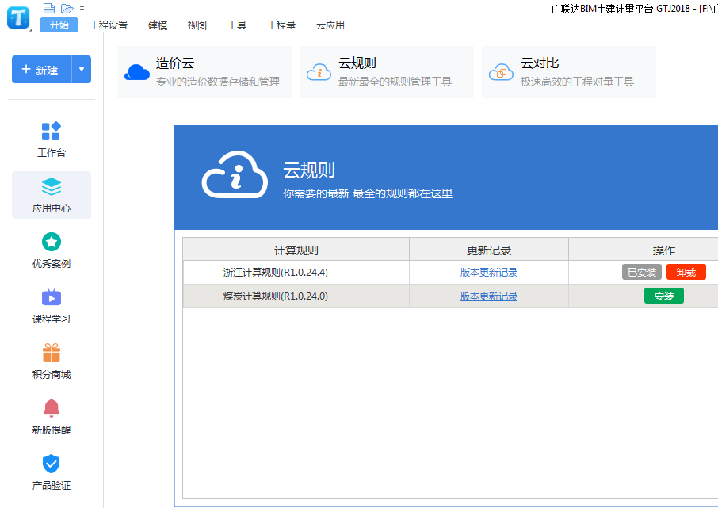Click the 新建 button
Screen dimensions: 718x508
pos(42,70)
